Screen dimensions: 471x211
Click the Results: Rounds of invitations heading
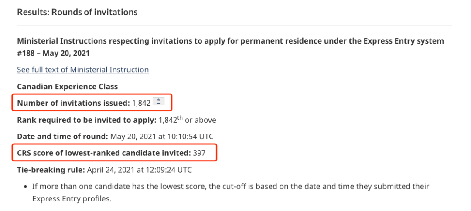point(77,12)
